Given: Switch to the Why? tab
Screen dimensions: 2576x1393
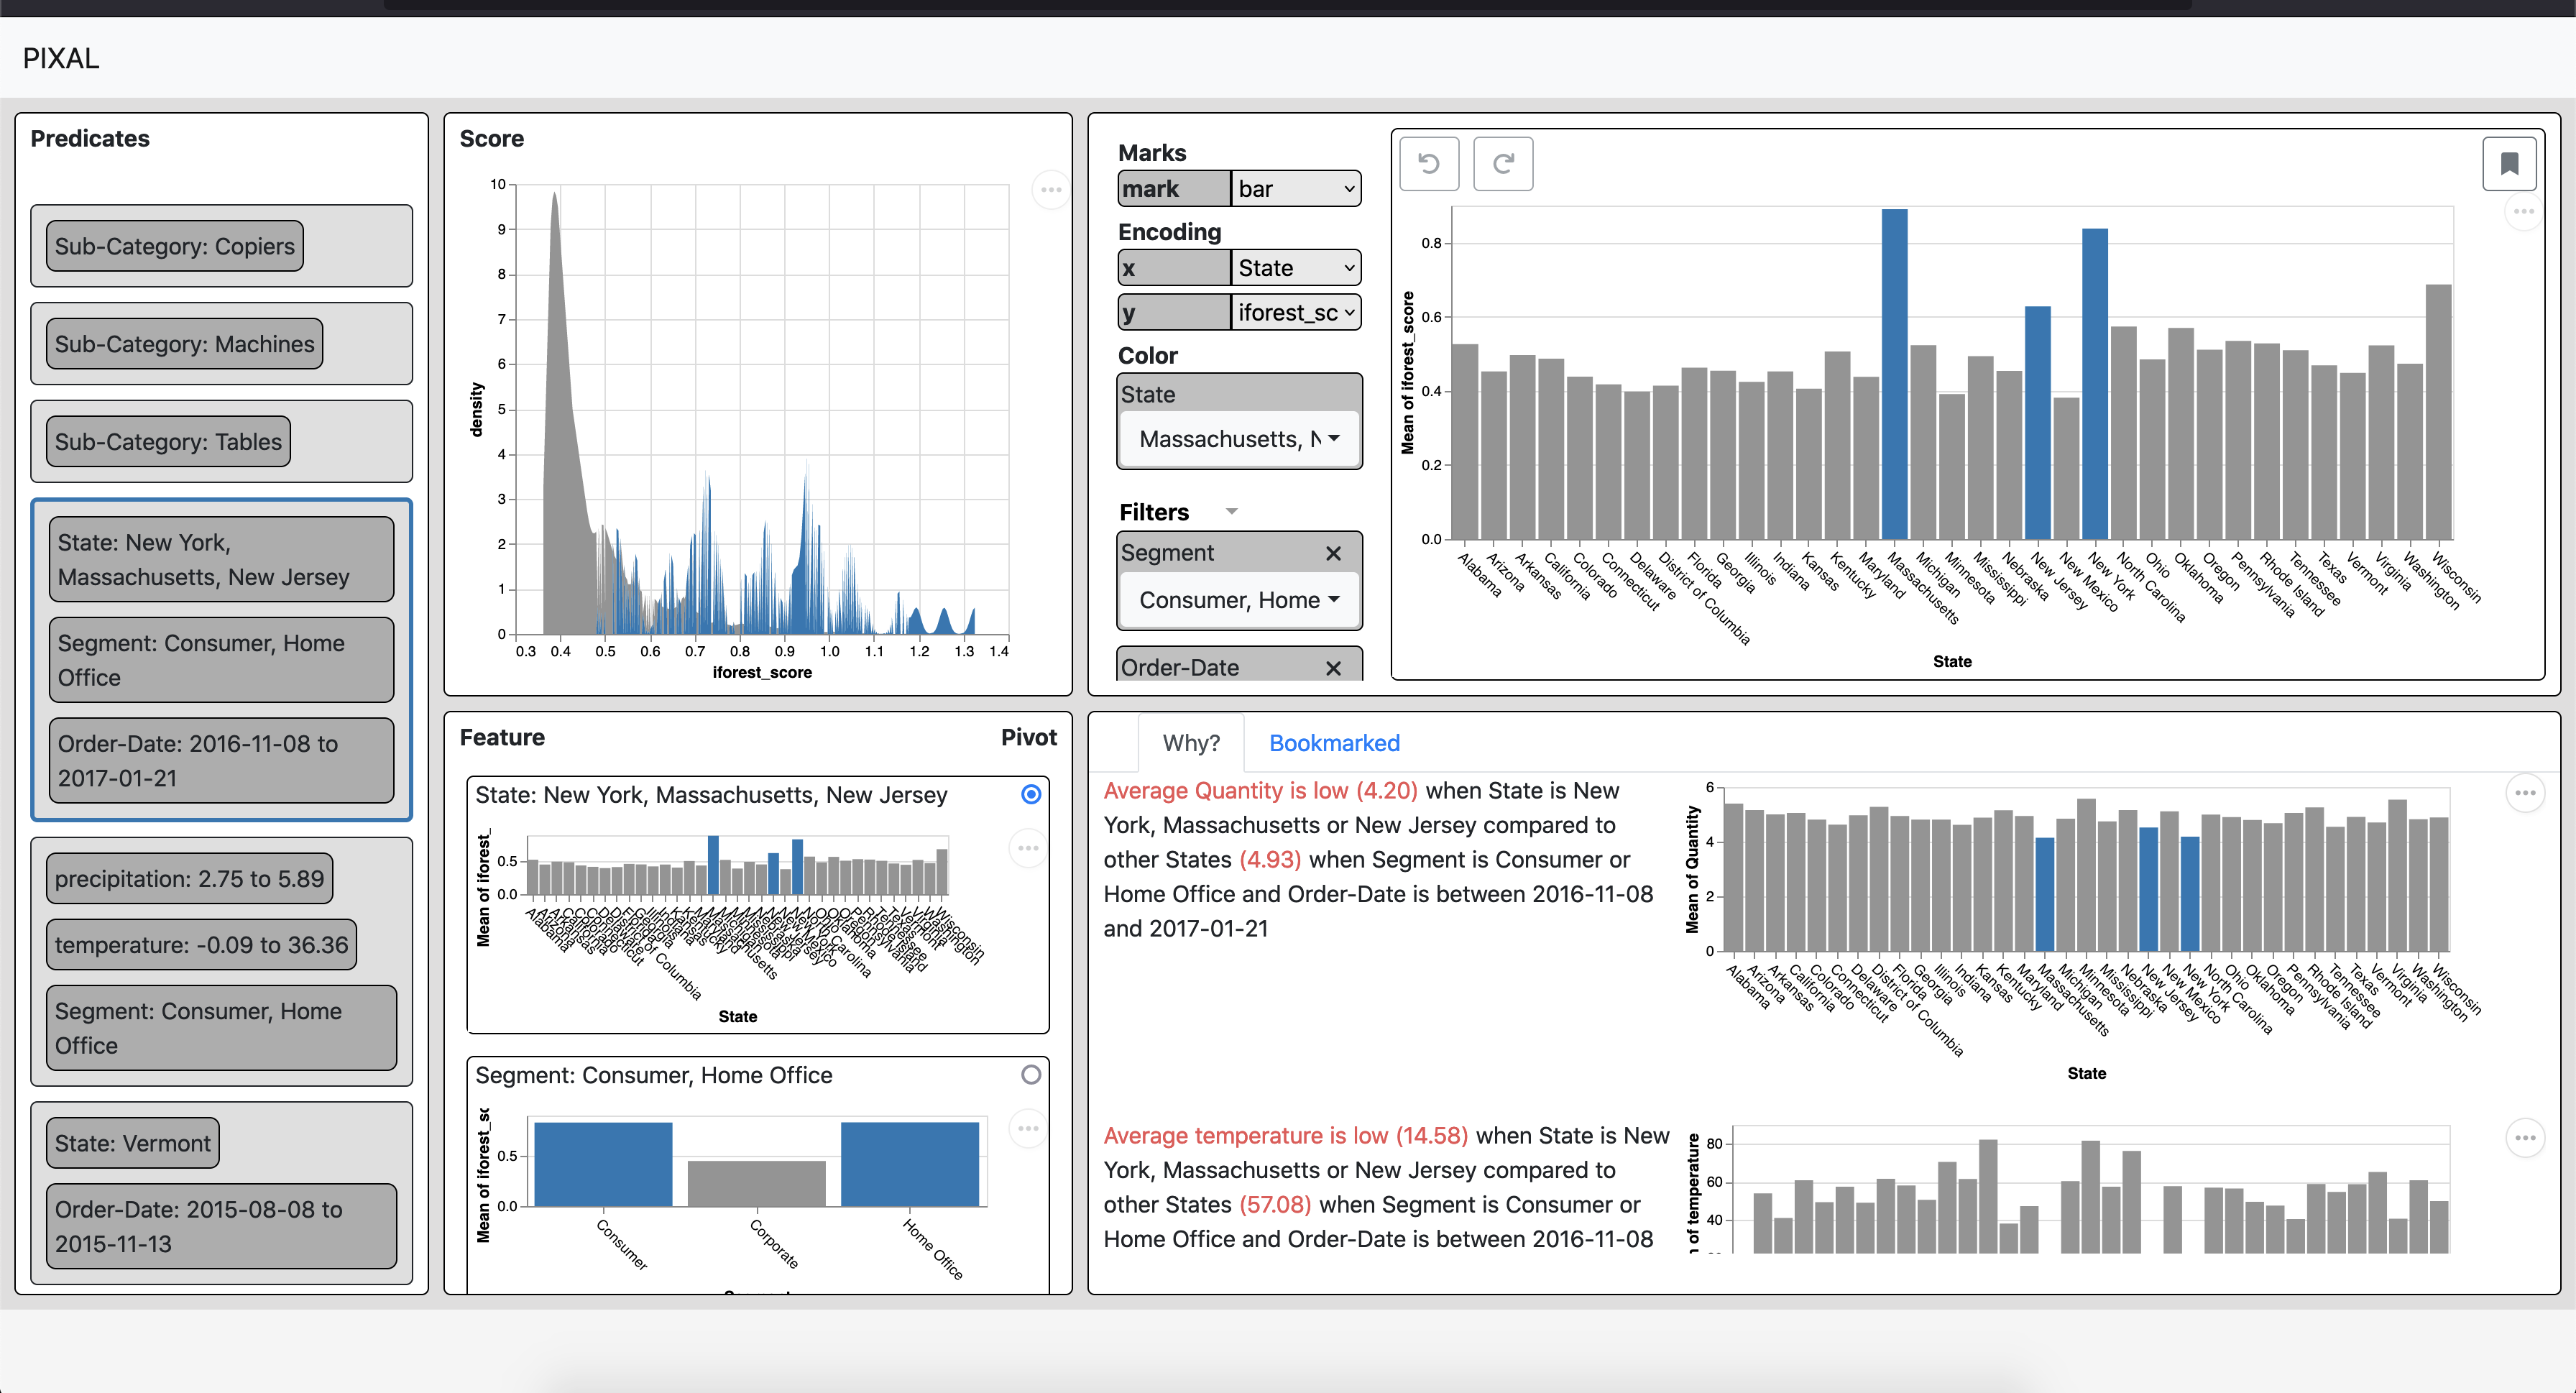Looking at the screenshot, I should (1191, 743).
